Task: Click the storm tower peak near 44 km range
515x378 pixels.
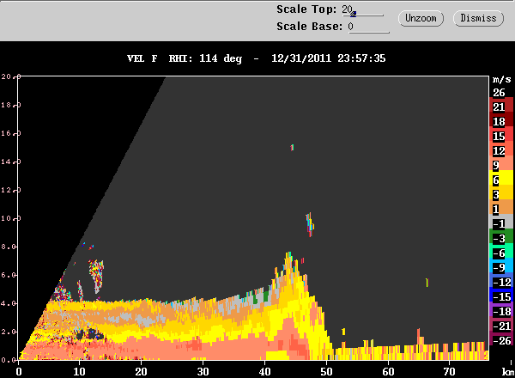Action: pos(288,256)
